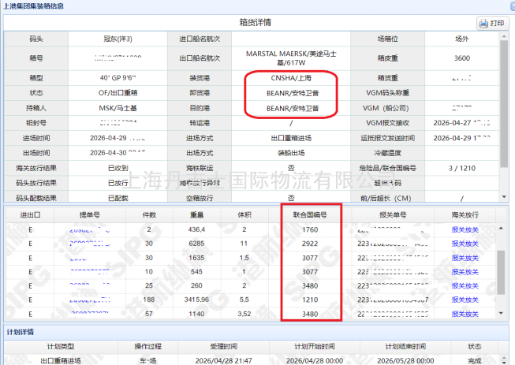Click the 联合国编号 column header
The image size is (515, 365).
tap(310, 215)
